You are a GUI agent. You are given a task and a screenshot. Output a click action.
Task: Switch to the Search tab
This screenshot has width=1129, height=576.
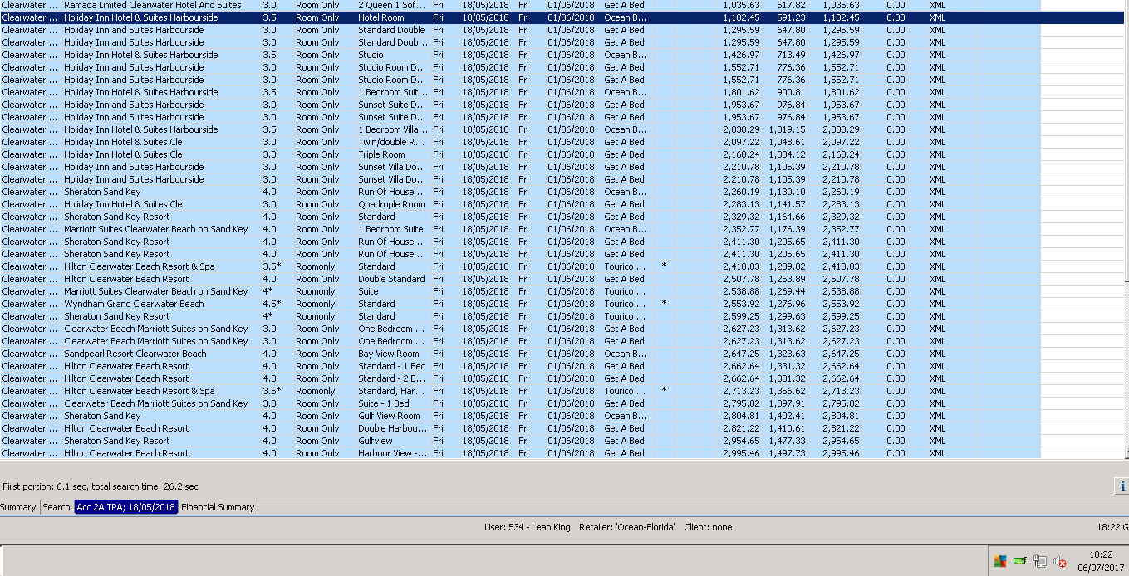pos(56,507)
